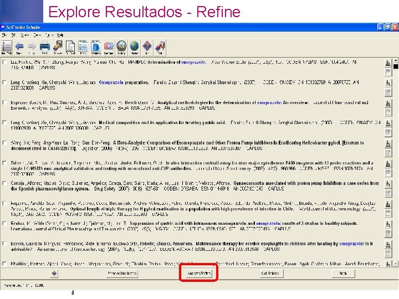Click the Back button in the bottom bar

pos(343,274)
